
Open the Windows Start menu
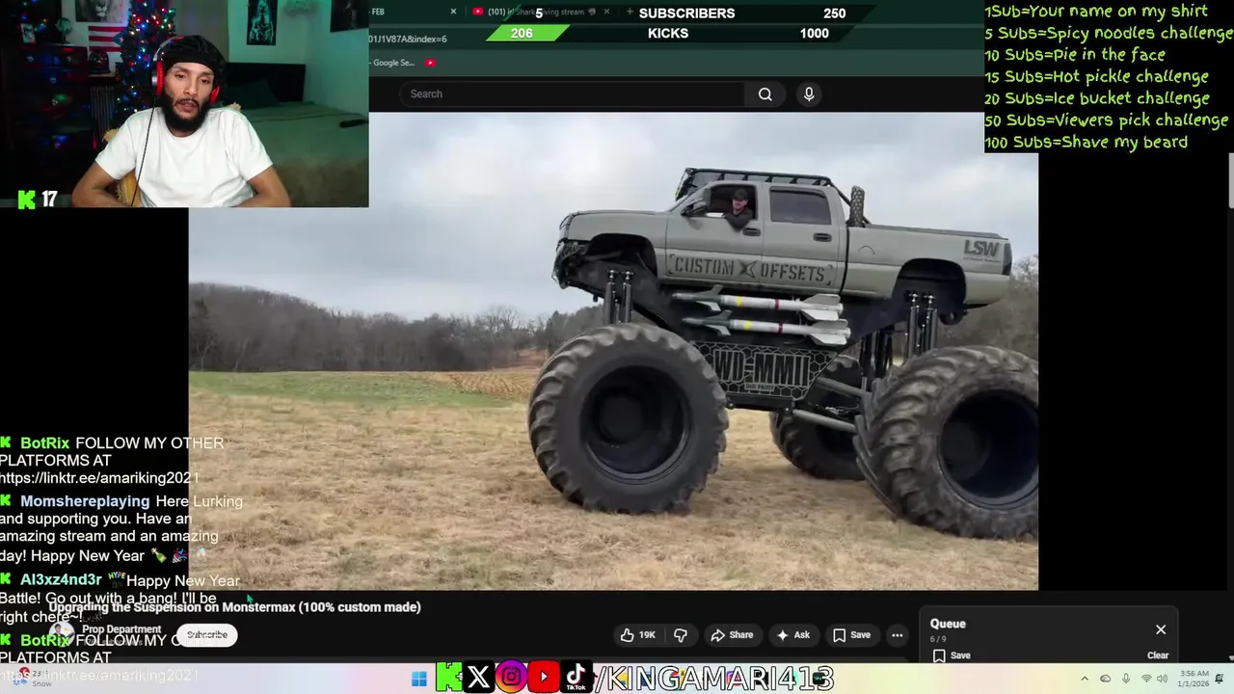click(418, 679)
